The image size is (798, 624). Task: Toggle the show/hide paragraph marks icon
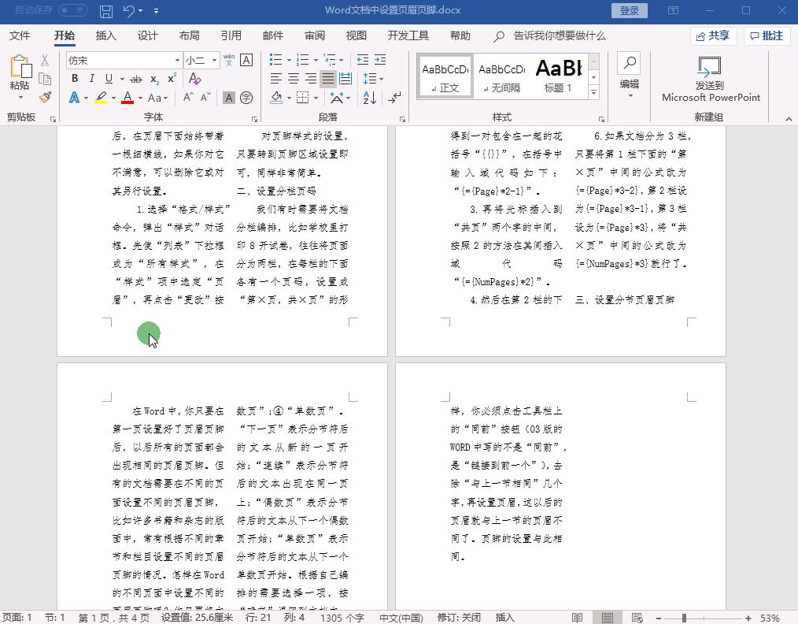coord(393,98)
